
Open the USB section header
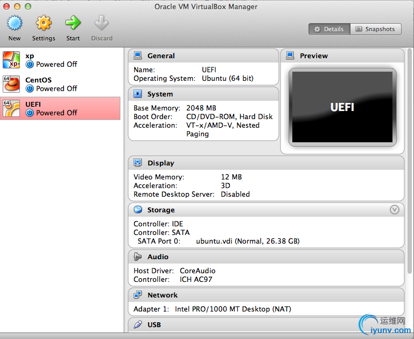coord(266,325)
